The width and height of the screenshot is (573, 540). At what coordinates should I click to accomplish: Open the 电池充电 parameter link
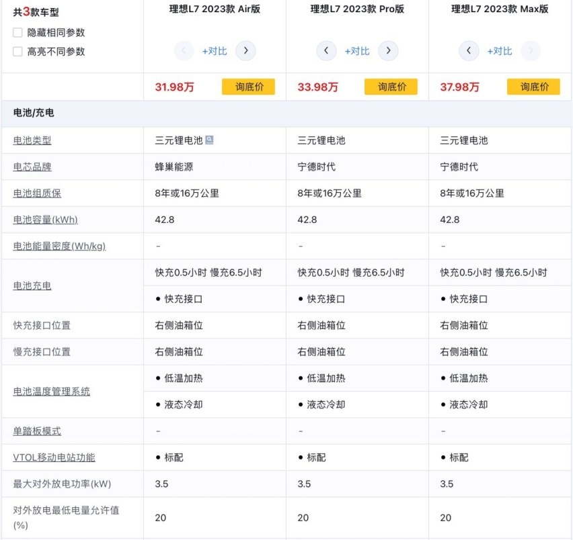click(x=32, y=285)
